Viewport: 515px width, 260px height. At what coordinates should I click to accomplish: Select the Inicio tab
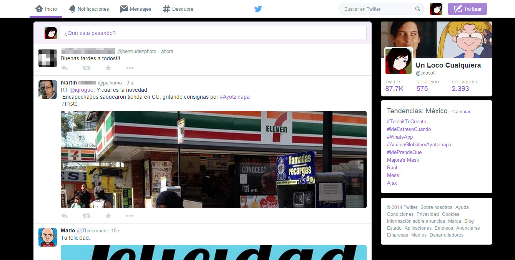45,8
